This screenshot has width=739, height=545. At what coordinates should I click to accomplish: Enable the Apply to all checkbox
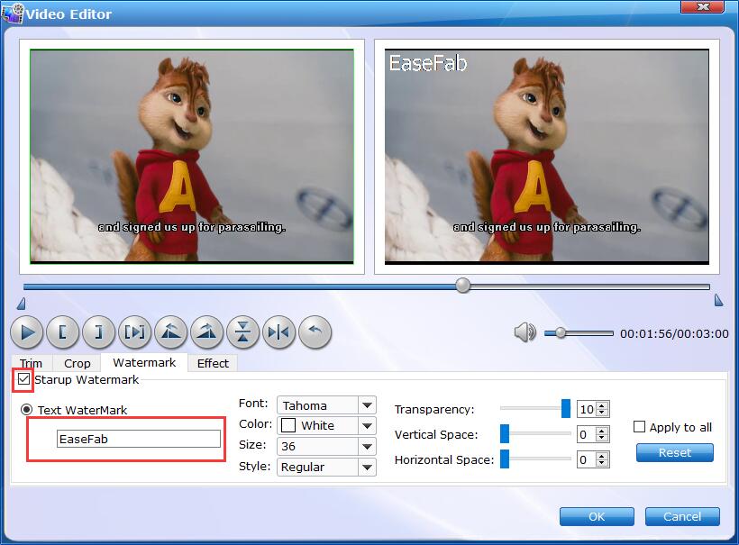(639, 427)
